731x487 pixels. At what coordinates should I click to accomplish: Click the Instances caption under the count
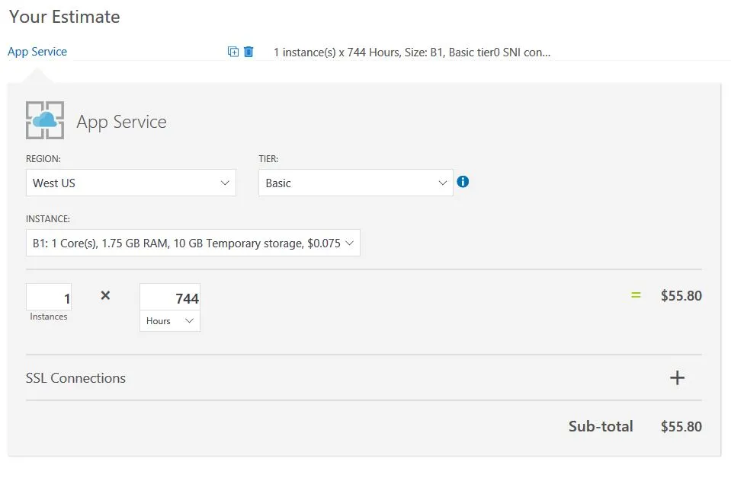pyautogui.click(x=49, y=317)
